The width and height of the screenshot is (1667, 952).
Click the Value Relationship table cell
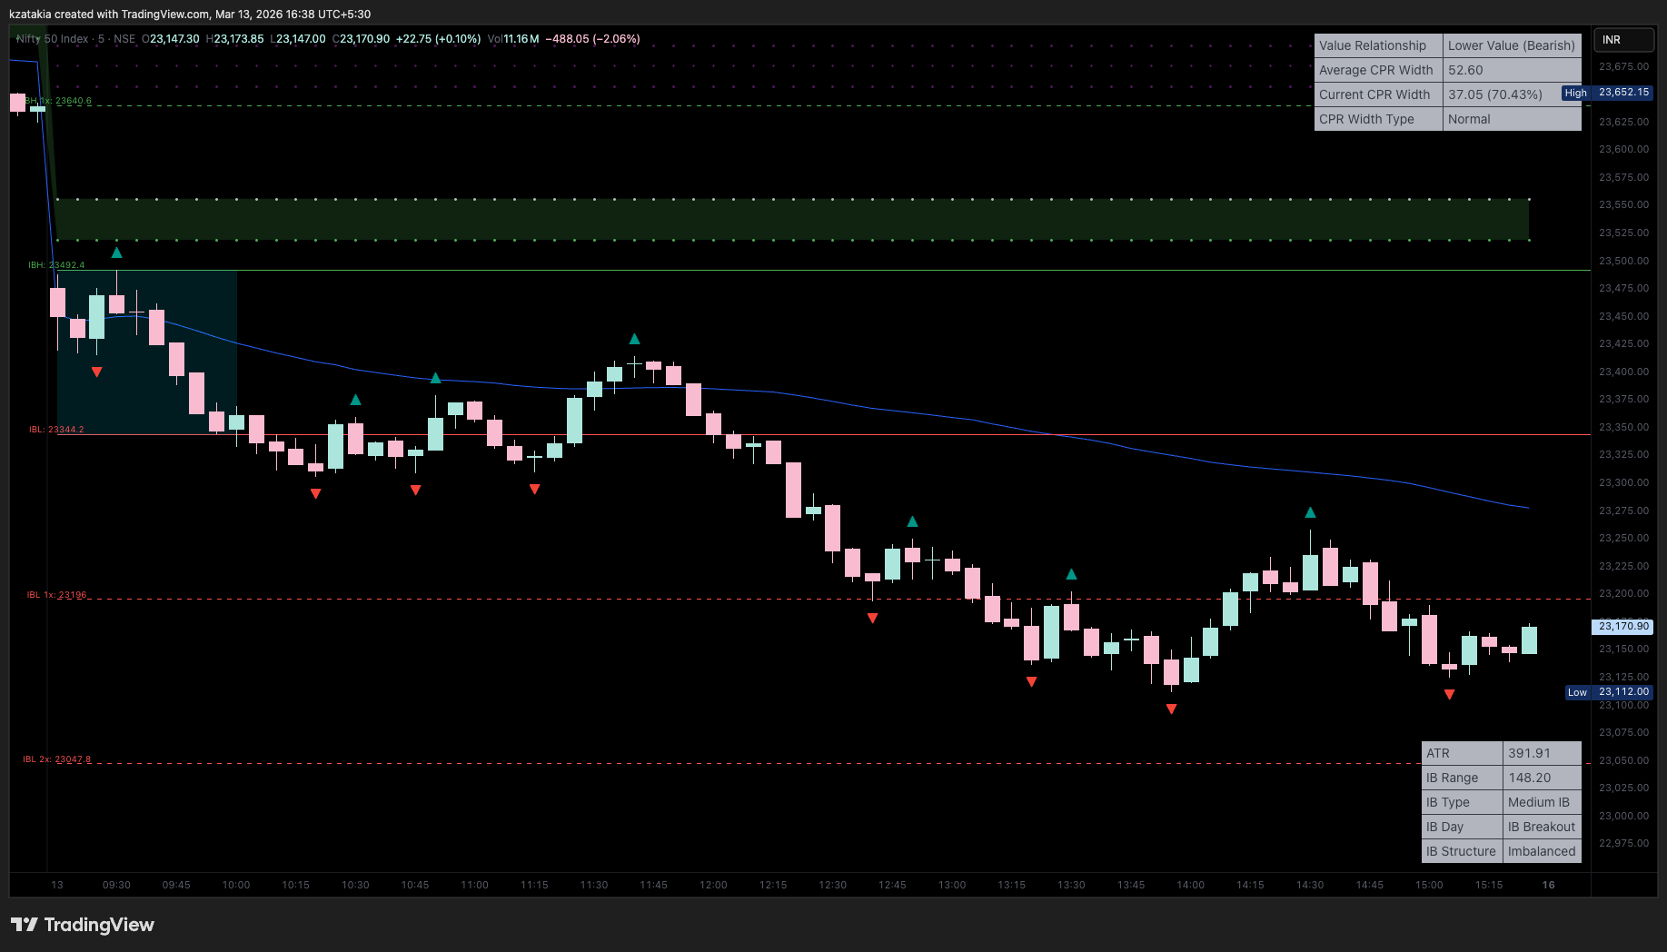1378,45
